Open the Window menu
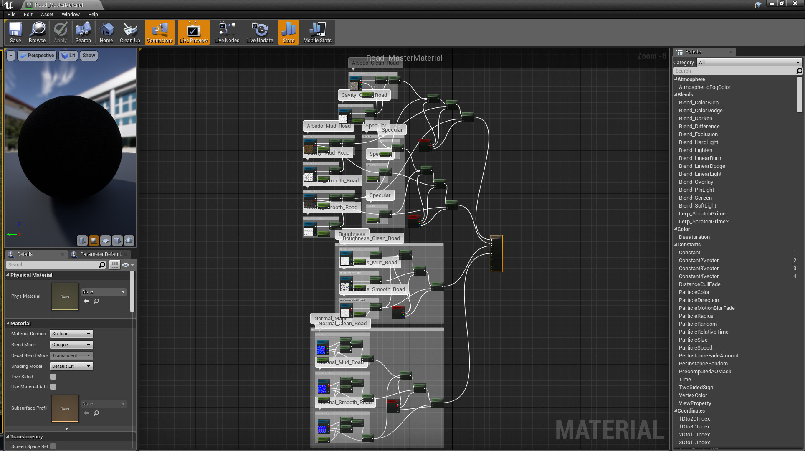Screen dimensions: 805x451 (x=71, y=14)
